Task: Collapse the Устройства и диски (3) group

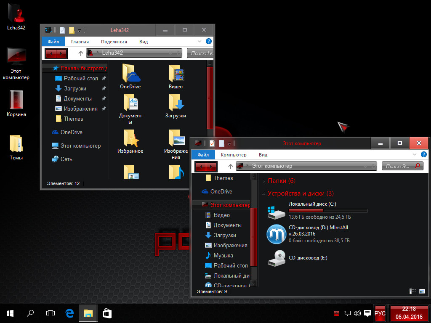Action: (263, 194)
